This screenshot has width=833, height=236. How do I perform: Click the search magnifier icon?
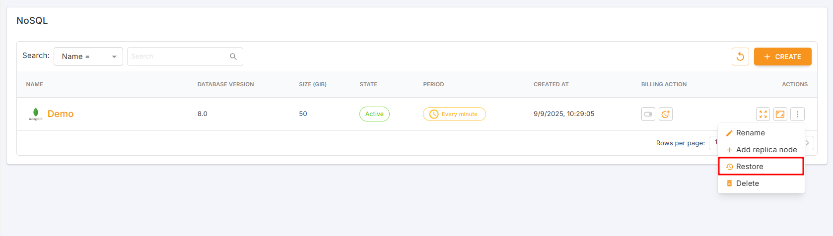click(233, 57)
